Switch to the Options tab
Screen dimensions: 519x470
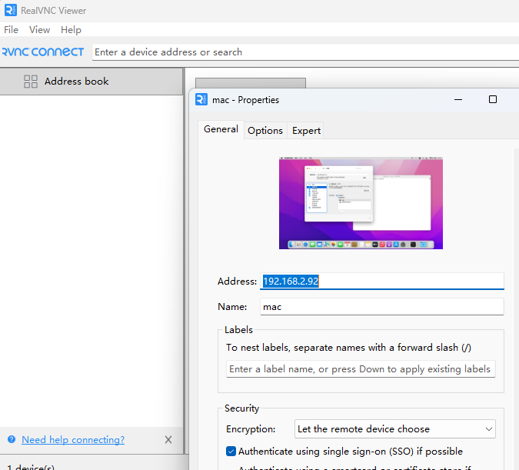[x=265, y=131]
